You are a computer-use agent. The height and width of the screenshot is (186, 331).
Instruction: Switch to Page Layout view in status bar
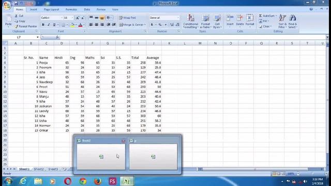pyautogui.click(x=279, y=174)
